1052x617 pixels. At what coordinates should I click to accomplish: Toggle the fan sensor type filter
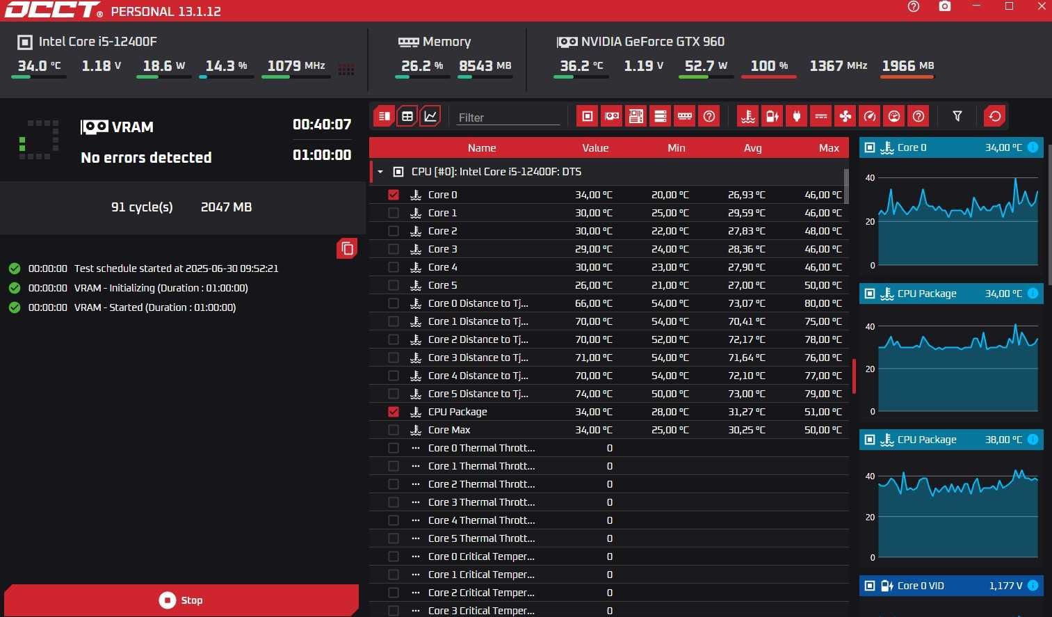pos(845,116)
